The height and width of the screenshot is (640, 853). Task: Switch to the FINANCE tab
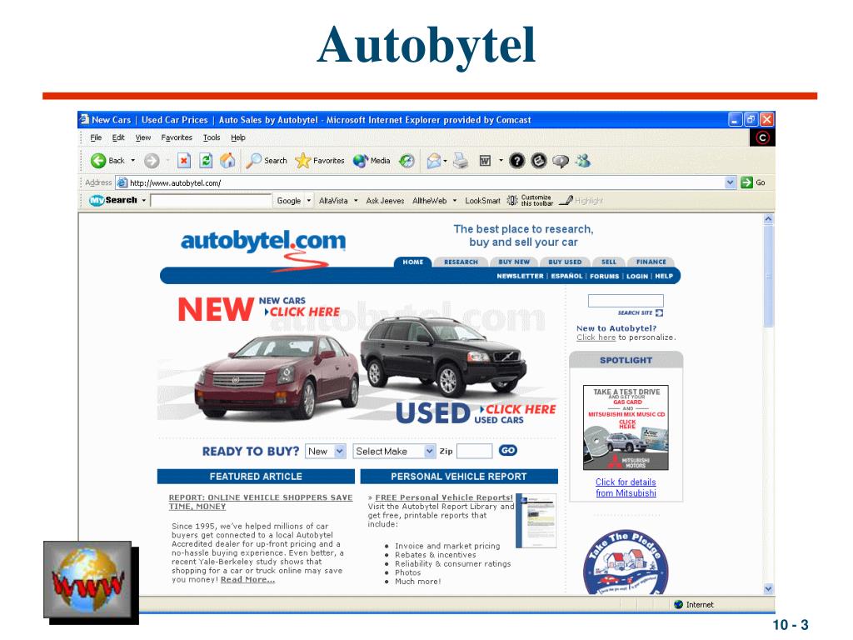(x=651, y=262)
